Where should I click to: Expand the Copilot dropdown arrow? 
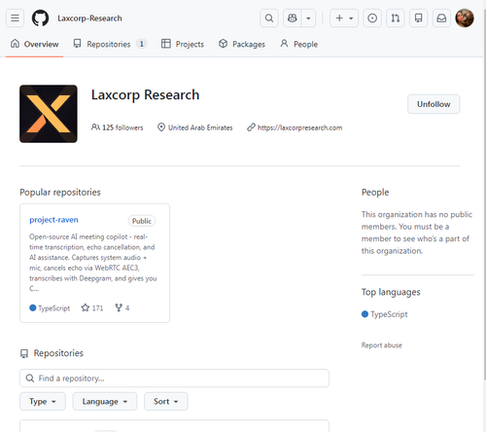[x=308, y=18]
